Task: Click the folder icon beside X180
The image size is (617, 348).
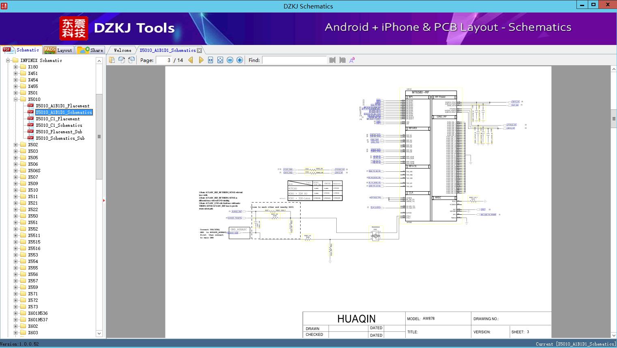Action: pos(23,67)
